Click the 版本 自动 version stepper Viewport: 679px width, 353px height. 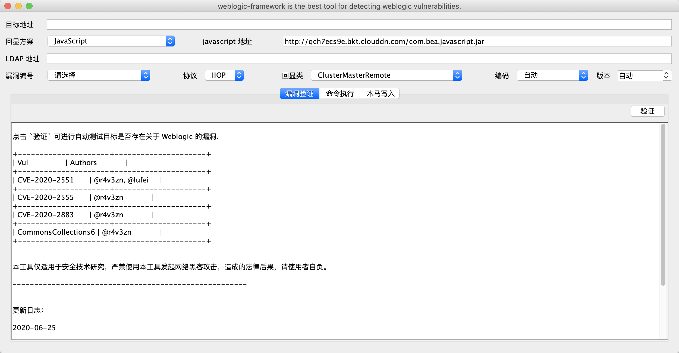tap(666, 75)
